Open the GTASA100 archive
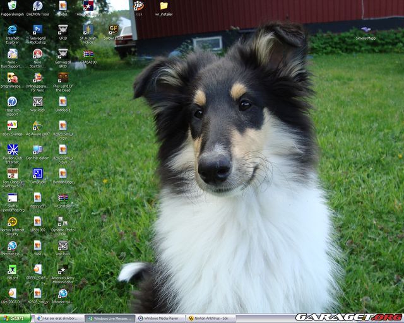The image size is (404, 323). (88, 54)
